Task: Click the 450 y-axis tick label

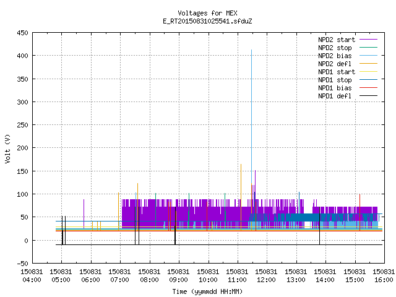Action: point(22,33)
